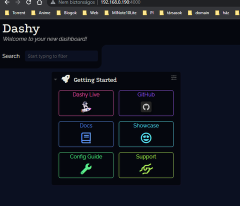This screenshot has height=206, width=240.
Task: Click the Getting Started section heading
Action: [x=95, y=80]
